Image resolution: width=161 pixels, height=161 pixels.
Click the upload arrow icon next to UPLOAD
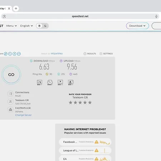[x=61, y=61]
